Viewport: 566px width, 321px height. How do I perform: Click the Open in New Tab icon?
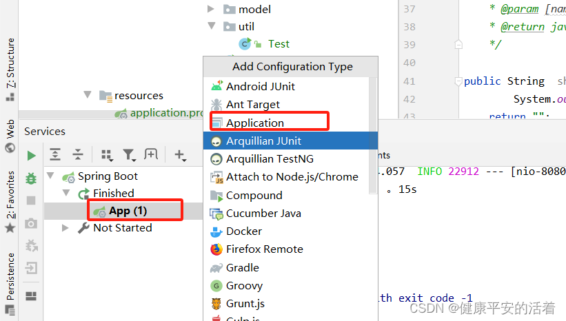151,154
